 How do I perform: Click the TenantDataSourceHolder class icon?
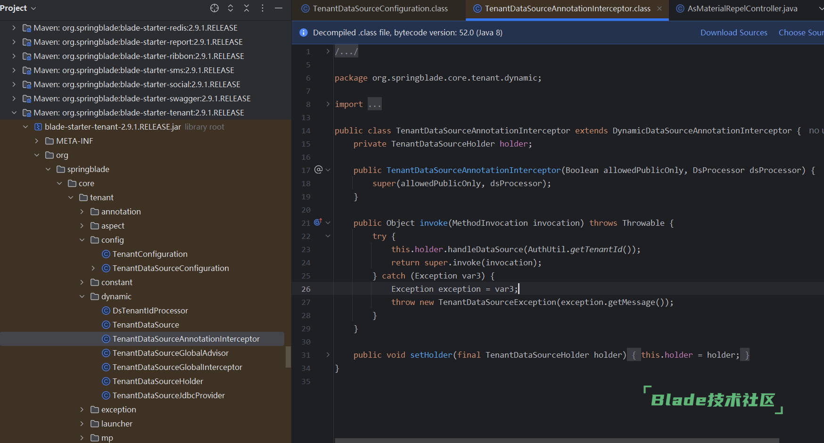106,381
